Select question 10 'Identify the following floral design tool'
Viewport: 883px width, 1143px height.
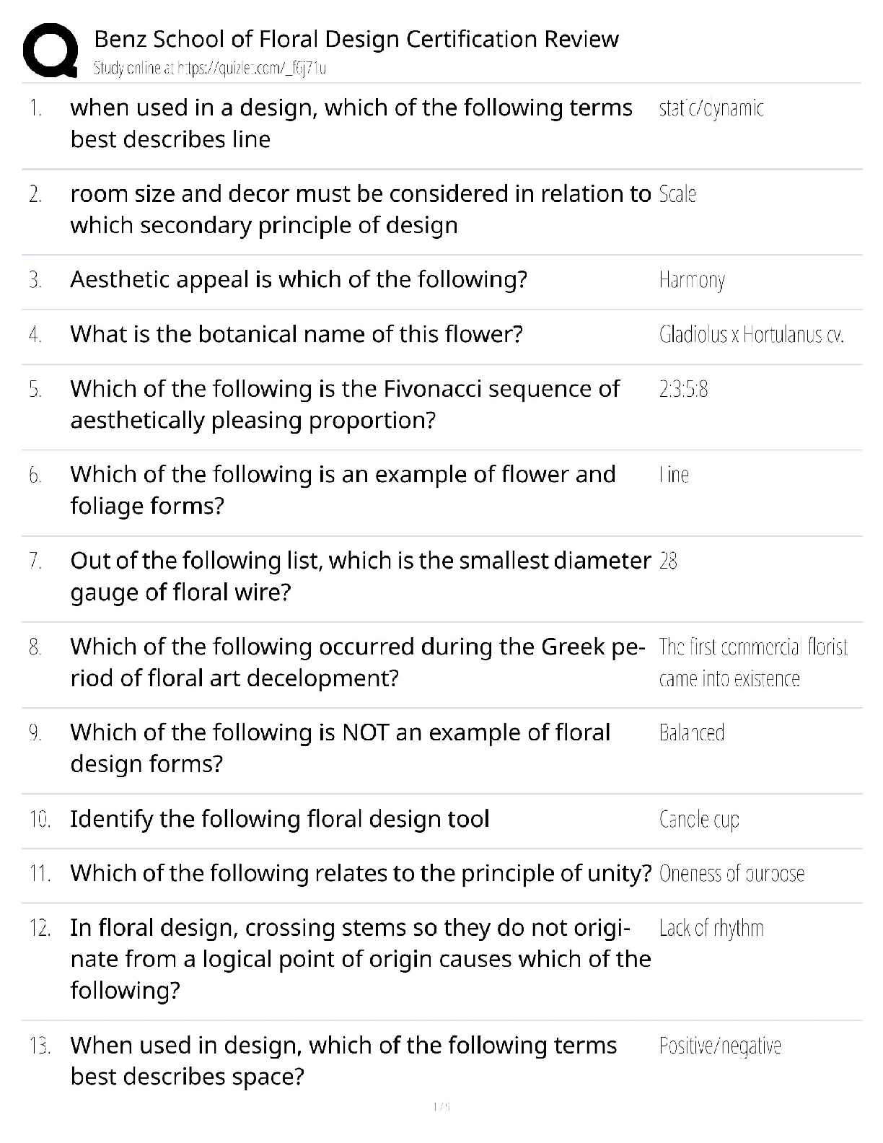pos(279,820)
